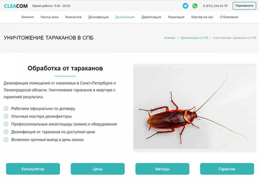
Task: Click the 'Перезвоните' callback button
Action: click(x=244, y=6)
